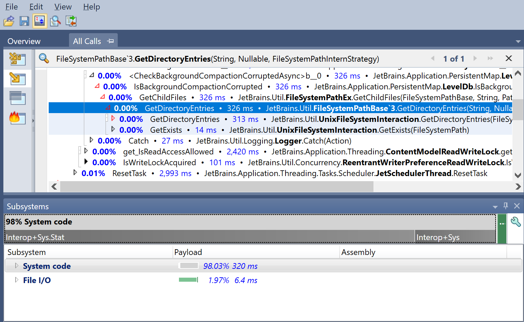
Task: Switch to the Overview tab
Action: point(23,41)
